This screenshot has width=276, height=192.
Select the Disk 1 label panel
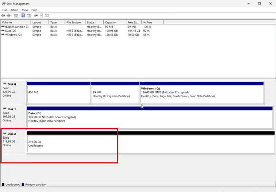coord(13,115)
